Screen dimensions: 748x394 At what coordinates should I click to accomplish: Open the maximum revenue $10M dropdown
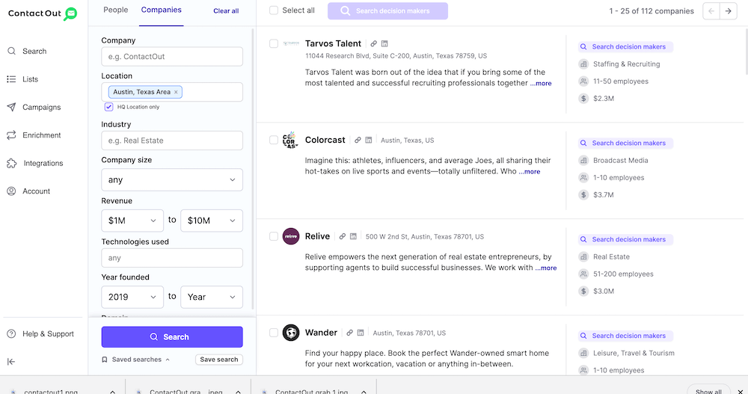(x=212, y=221)
